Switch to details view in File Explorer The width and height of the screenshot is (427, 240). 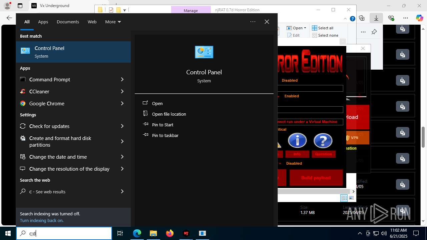point(344,198)
